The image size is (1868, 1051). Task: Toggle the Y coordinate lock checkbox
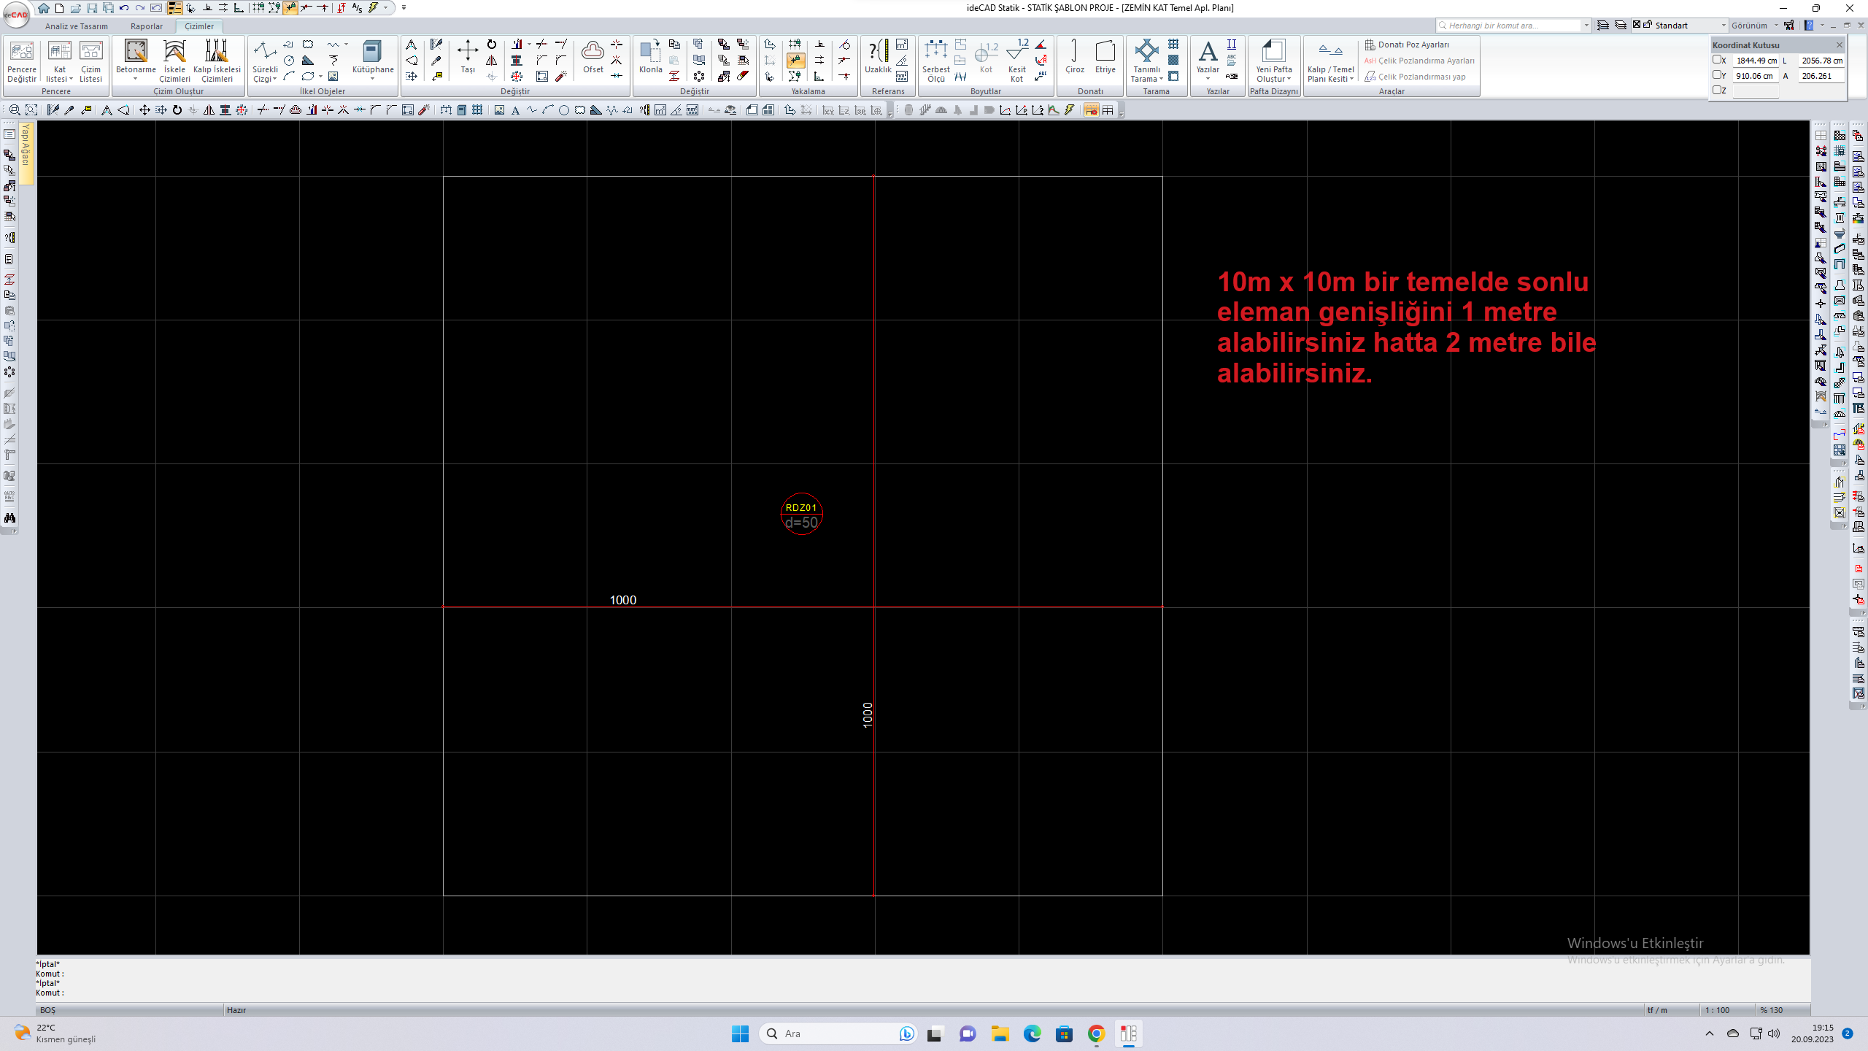pos(1717,74)
